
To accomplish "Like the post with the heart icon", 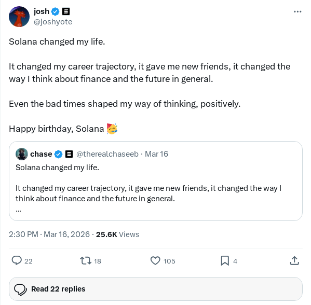I will (155, 260).
